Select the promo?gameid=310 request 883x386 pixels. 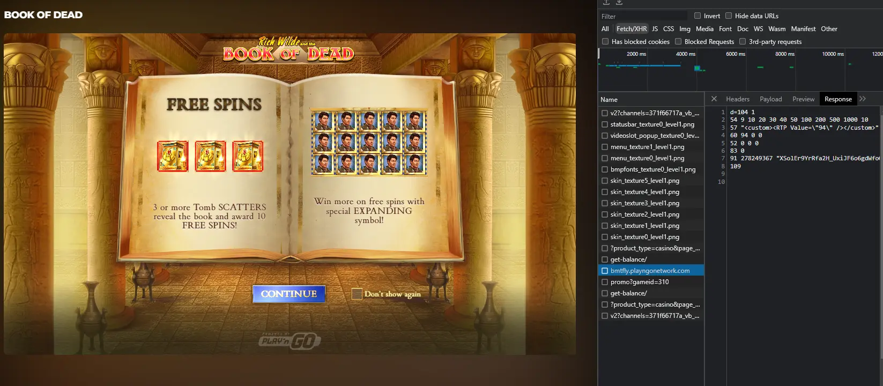(651, 282)
